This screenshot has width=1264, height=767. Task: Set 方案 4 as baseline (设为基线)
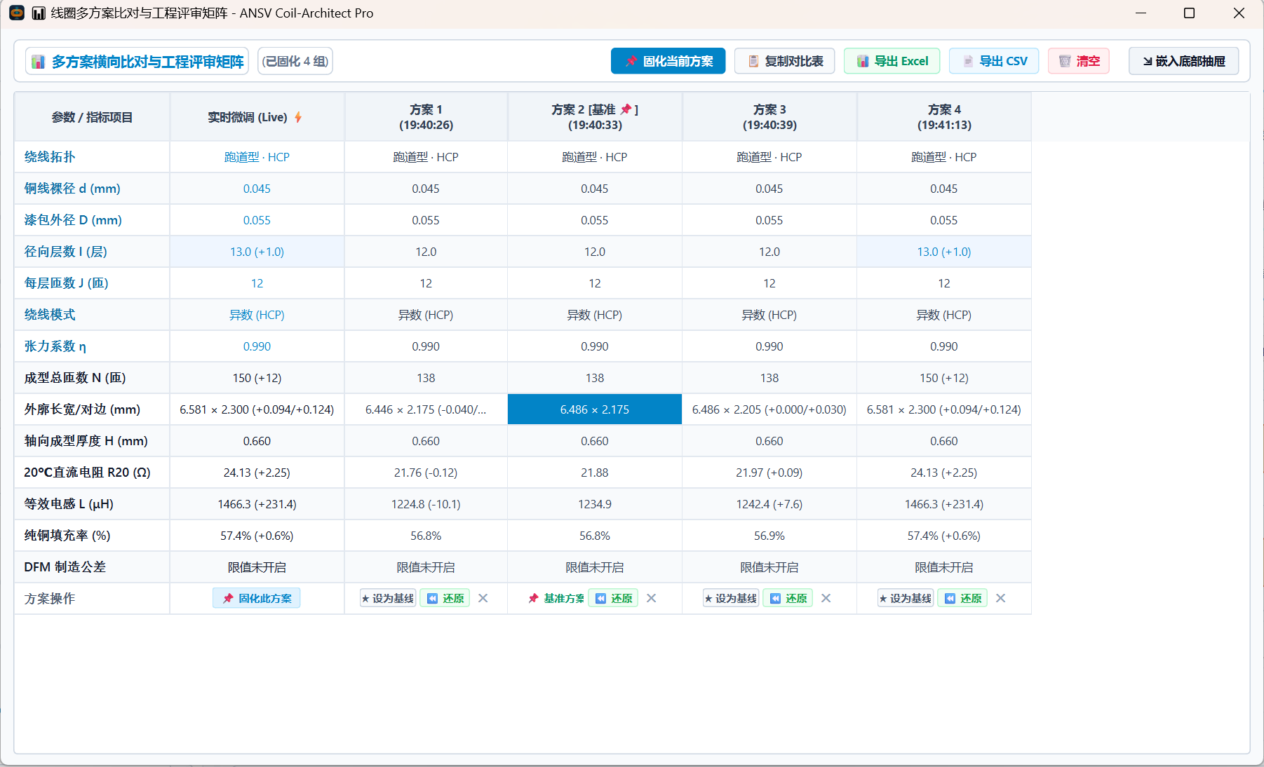[906, 598]
